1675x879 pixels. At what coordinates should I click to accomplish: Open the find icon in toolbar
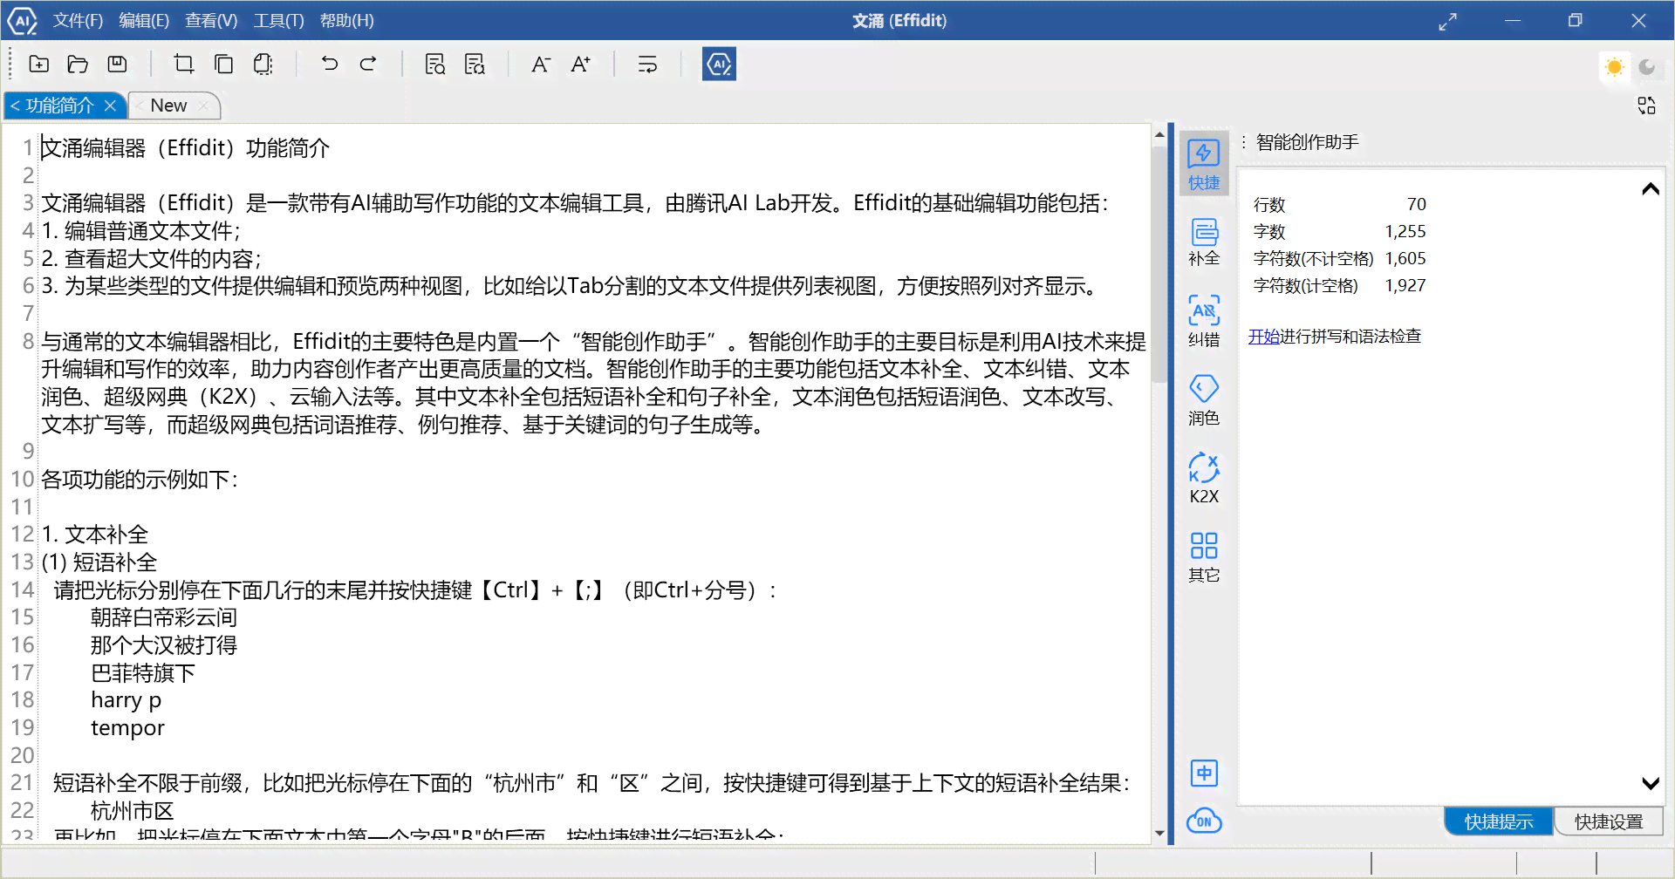point(434,64)
